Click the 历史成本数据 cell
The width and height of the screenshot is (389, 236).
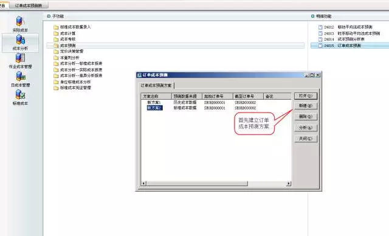pos(185,103)
